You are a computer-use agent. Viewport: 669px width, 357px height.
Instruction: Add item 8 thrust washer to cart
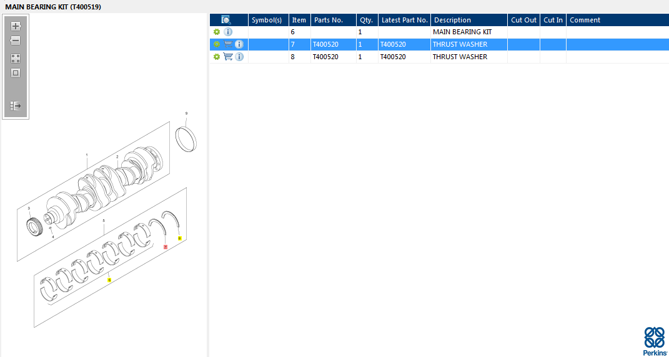point(228,57)
